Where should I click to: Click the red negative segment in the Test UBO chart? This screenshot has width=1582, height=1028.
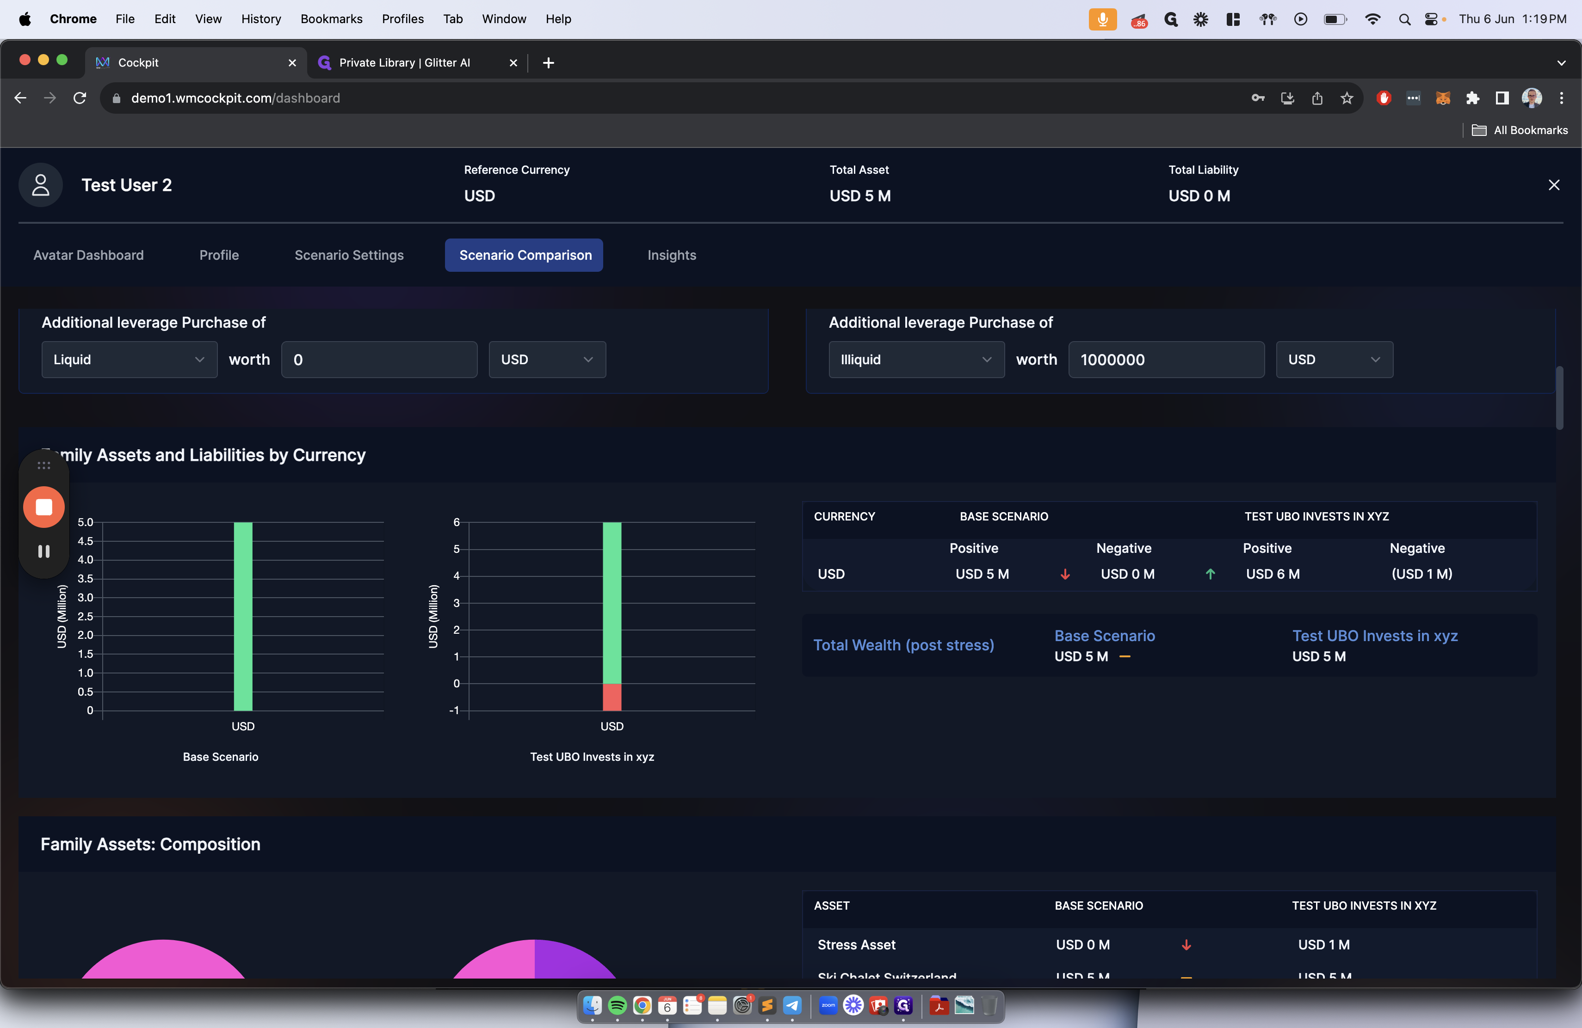pyautogui.click(x=612, y=698)
